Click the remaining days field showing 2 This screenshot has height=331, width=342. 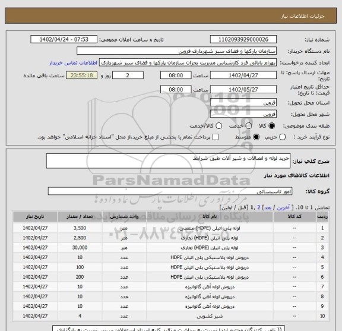128,75
